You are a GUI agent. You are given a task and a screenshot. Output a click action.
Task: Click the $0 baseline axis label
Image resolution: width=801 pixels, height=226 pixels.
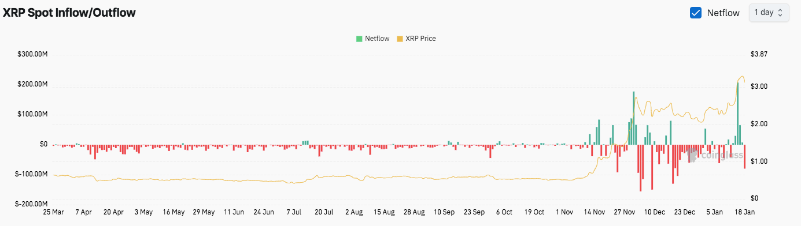tap(43, 144)
